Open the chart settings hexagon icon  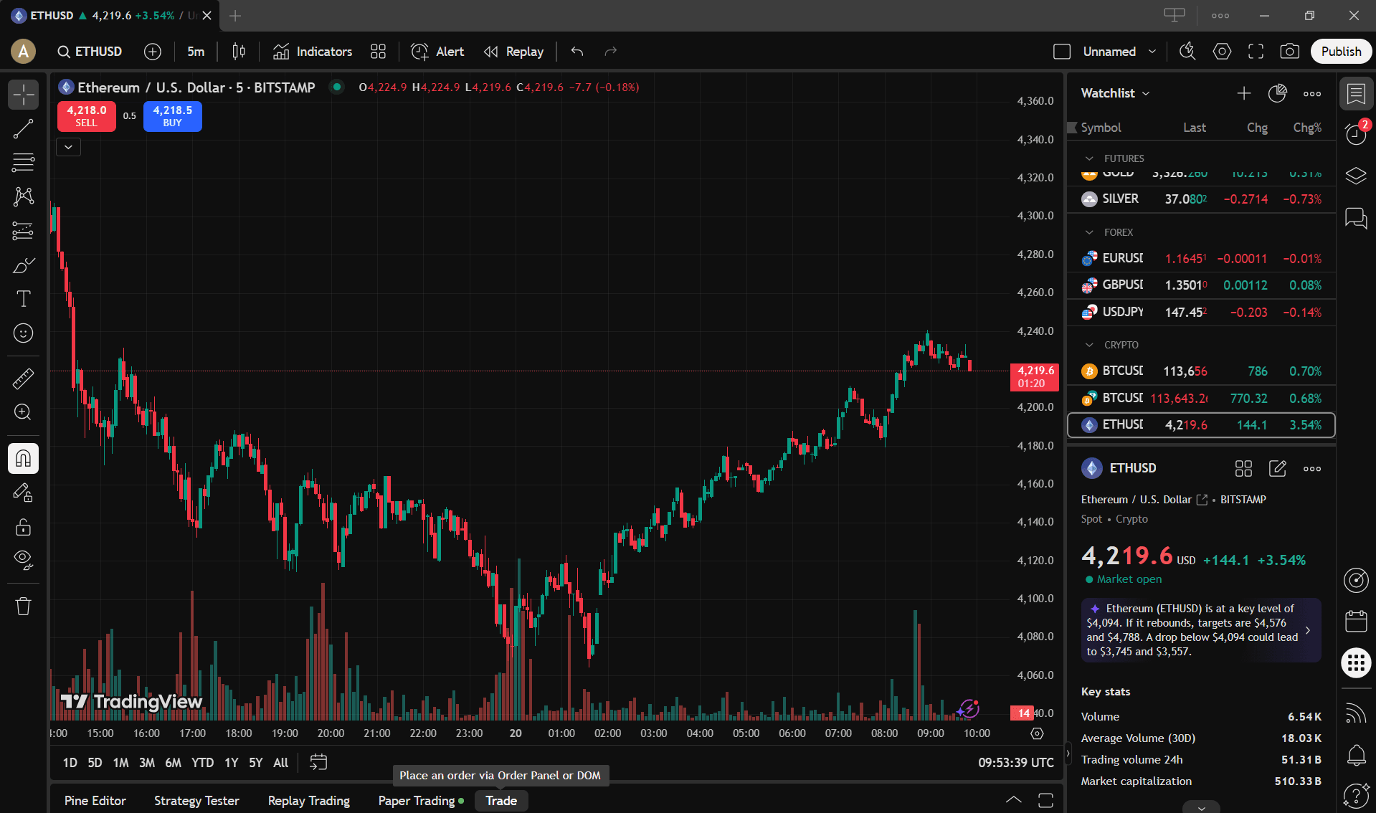[1222, 52]
